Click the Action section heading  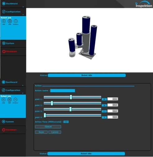pyautogui.click(x=38, y=86)
